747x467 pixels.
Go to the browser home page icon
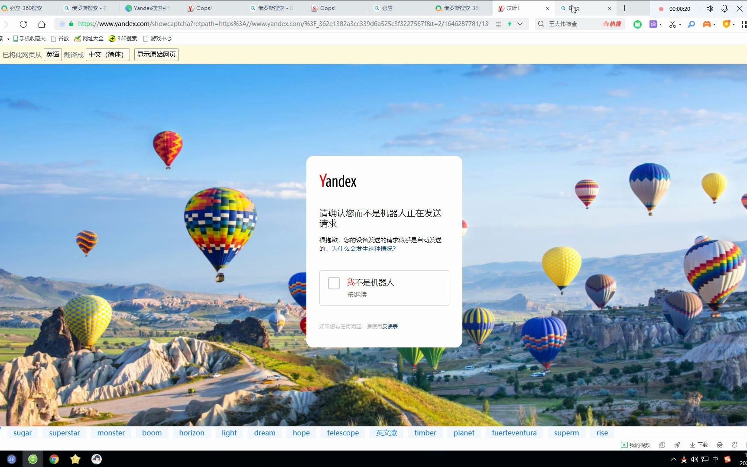pyautogui.click(x=42, y=24)
